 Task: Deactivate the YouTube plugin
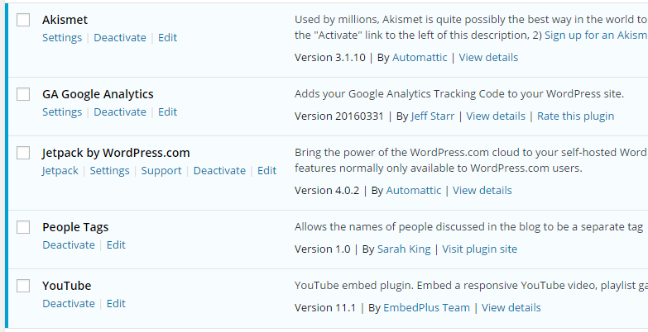point(69,303)
